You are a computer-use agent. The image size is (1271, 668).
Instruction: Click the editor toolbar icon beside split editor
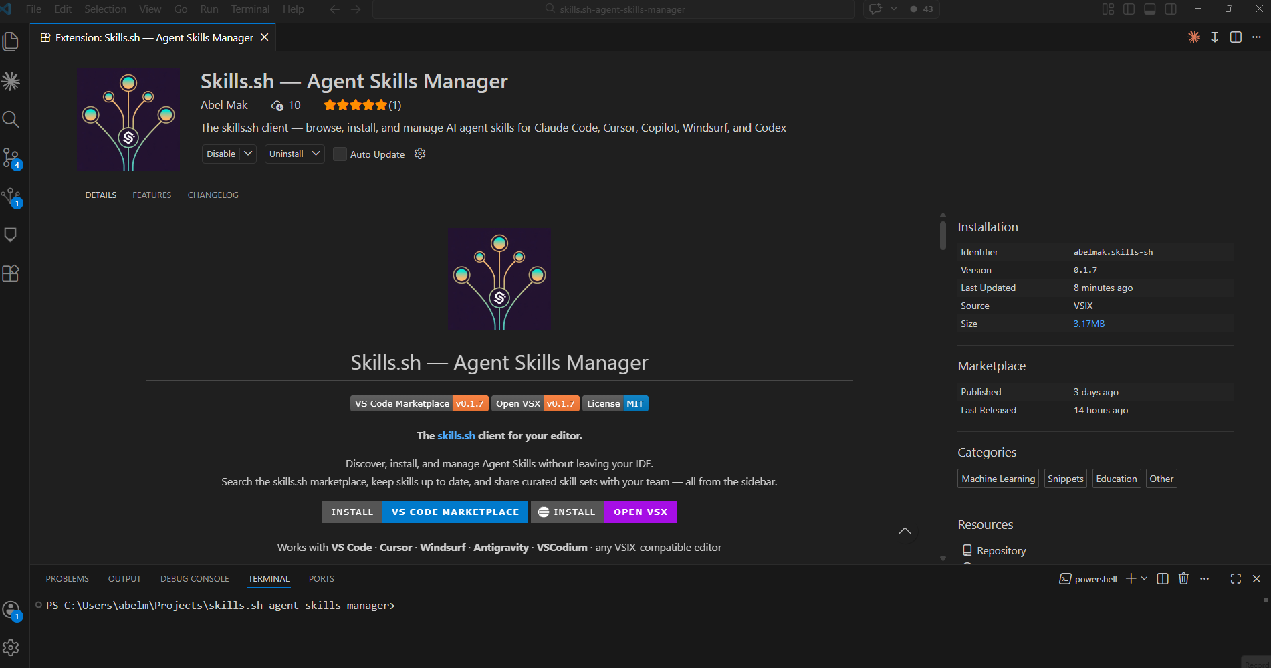click(1215, 37)
